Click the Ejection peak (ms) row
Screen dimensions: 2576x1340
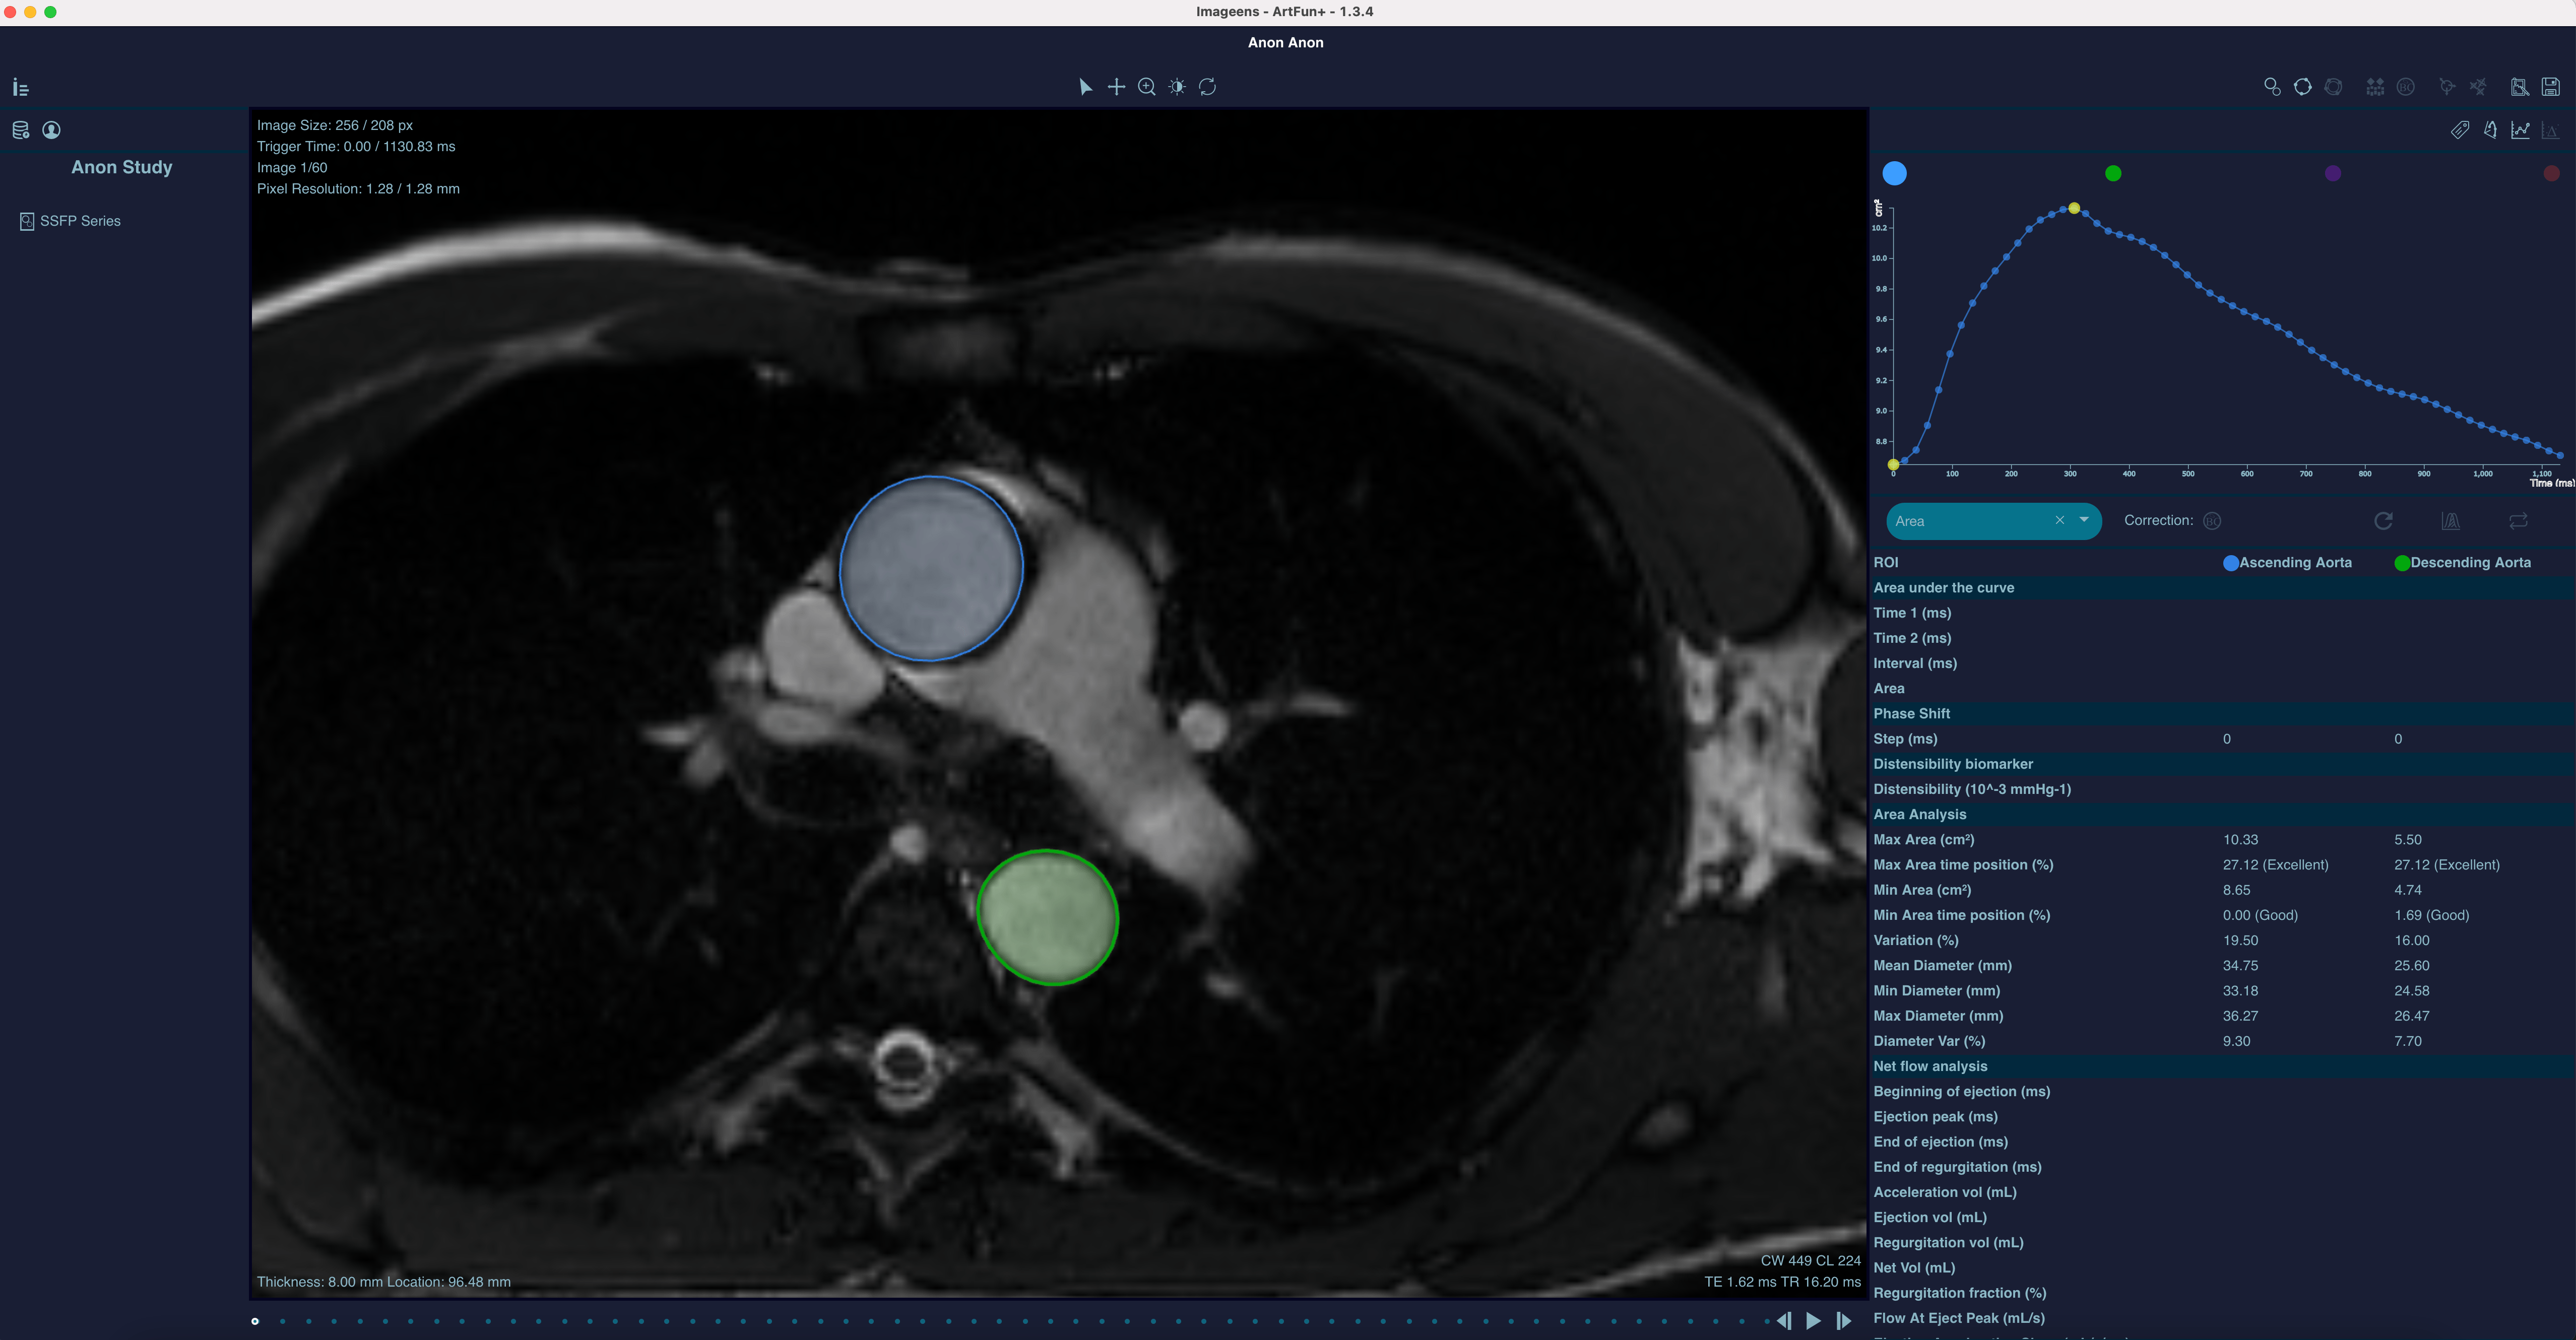[2222, 1117]
